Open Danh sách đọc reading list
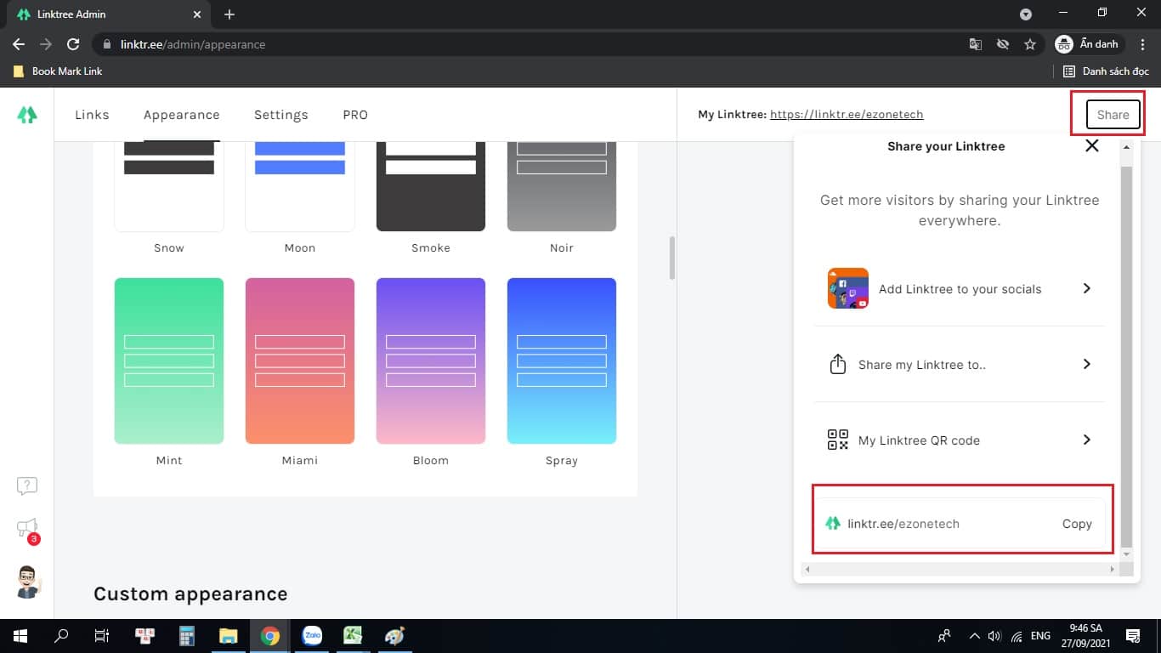The height and width of the screenshot is (653, 1161). 1107,71
